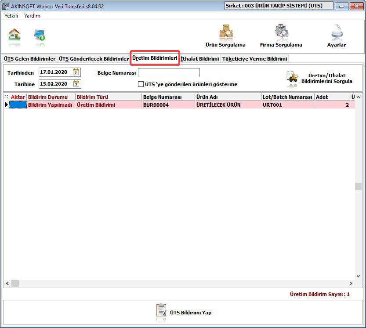The image size is (366, 328).
Task: Sort by Bildirim Türü column header
Action: (x=109, y=97)
